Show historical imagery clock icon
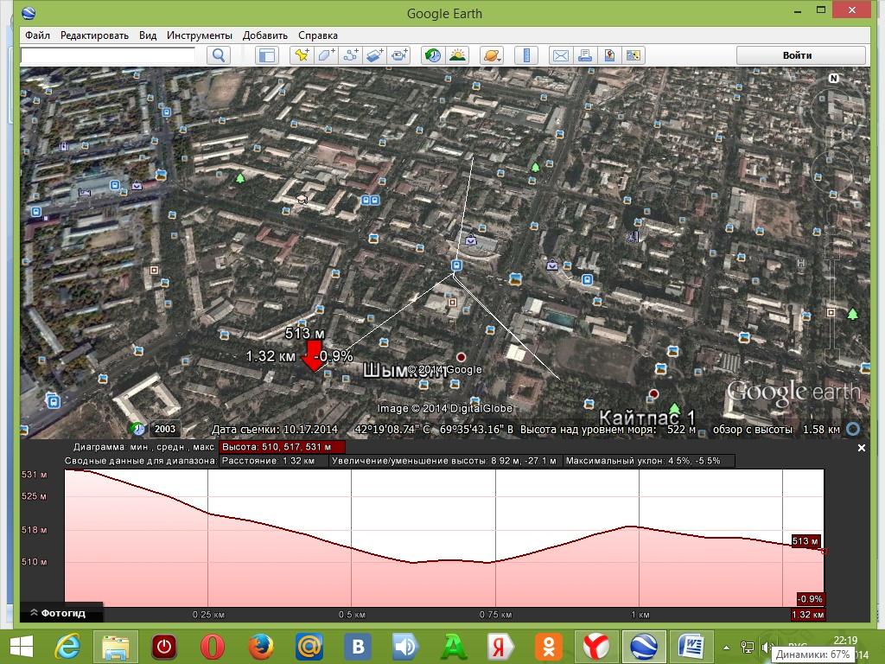Viewport: 885px width, 664px height. coord(433,55)
